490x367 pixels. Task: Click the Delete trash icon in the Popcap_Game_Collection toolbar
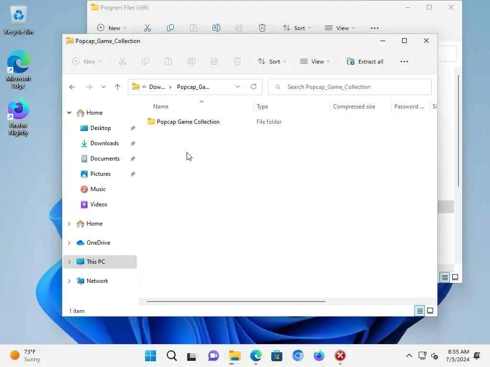coord(237,62)
